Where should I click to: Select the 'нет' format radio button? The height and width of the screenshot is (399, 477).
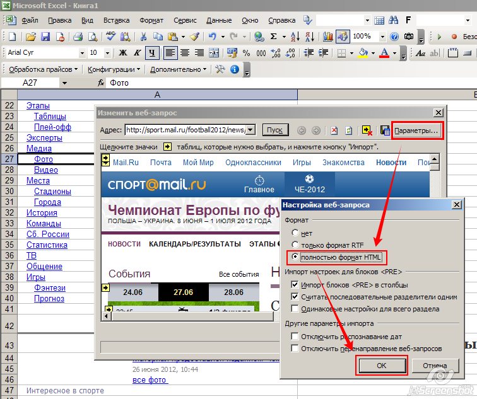click(295, 233)
